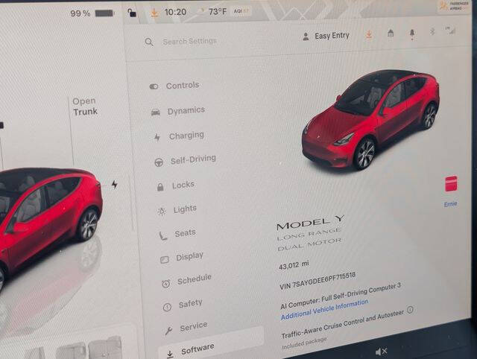Click the Lights sun icon
Image resolution: width=477 pixels, height=359 pixels.
tap(162, 212)
